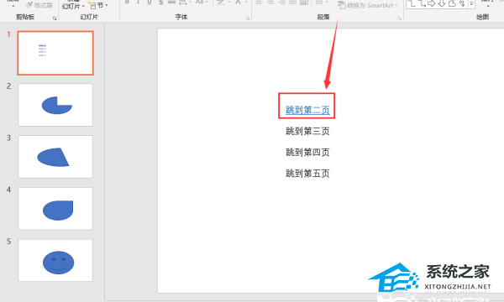
Task: Justify text in the Paragraph group
Action: (293, 3)
